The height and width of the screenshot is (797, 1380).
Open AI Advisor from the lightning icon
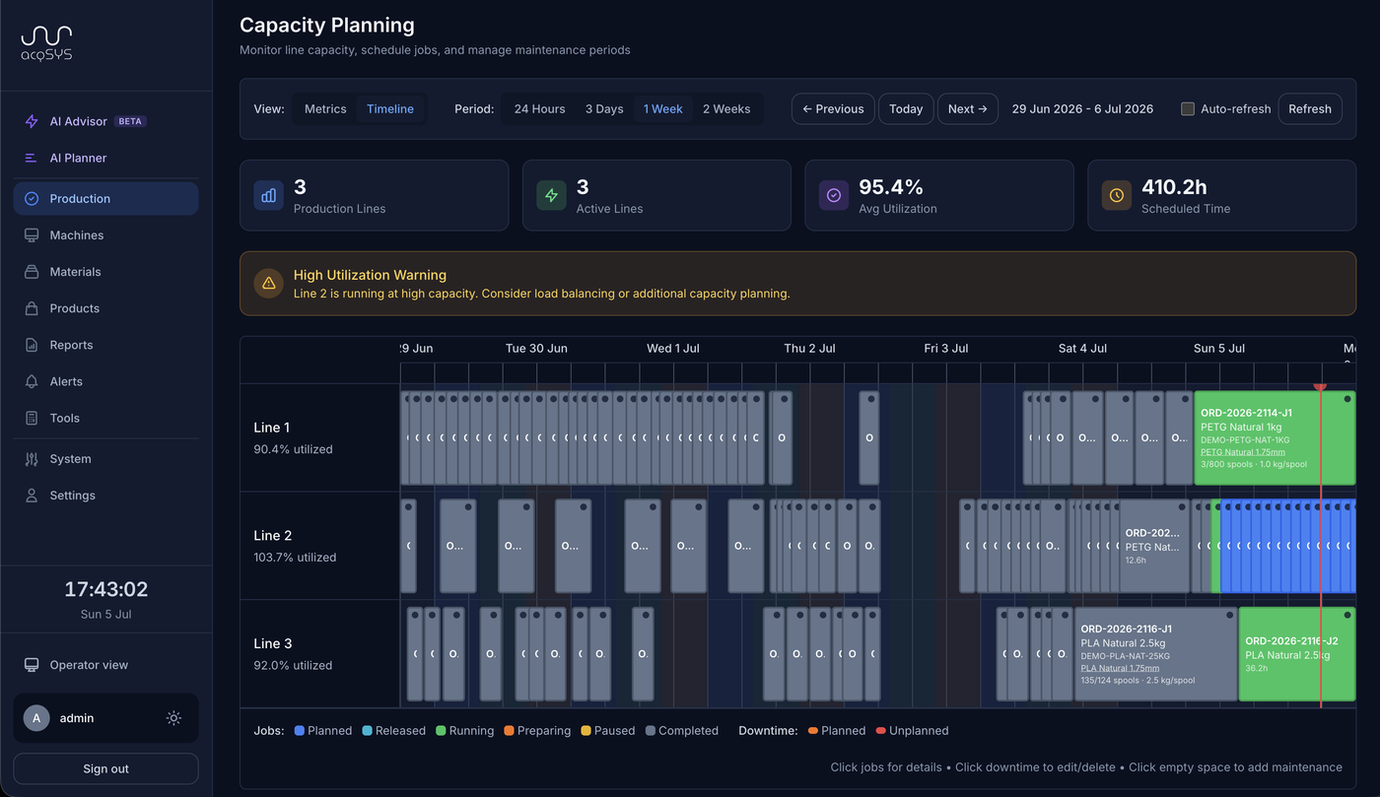(32, 121)
